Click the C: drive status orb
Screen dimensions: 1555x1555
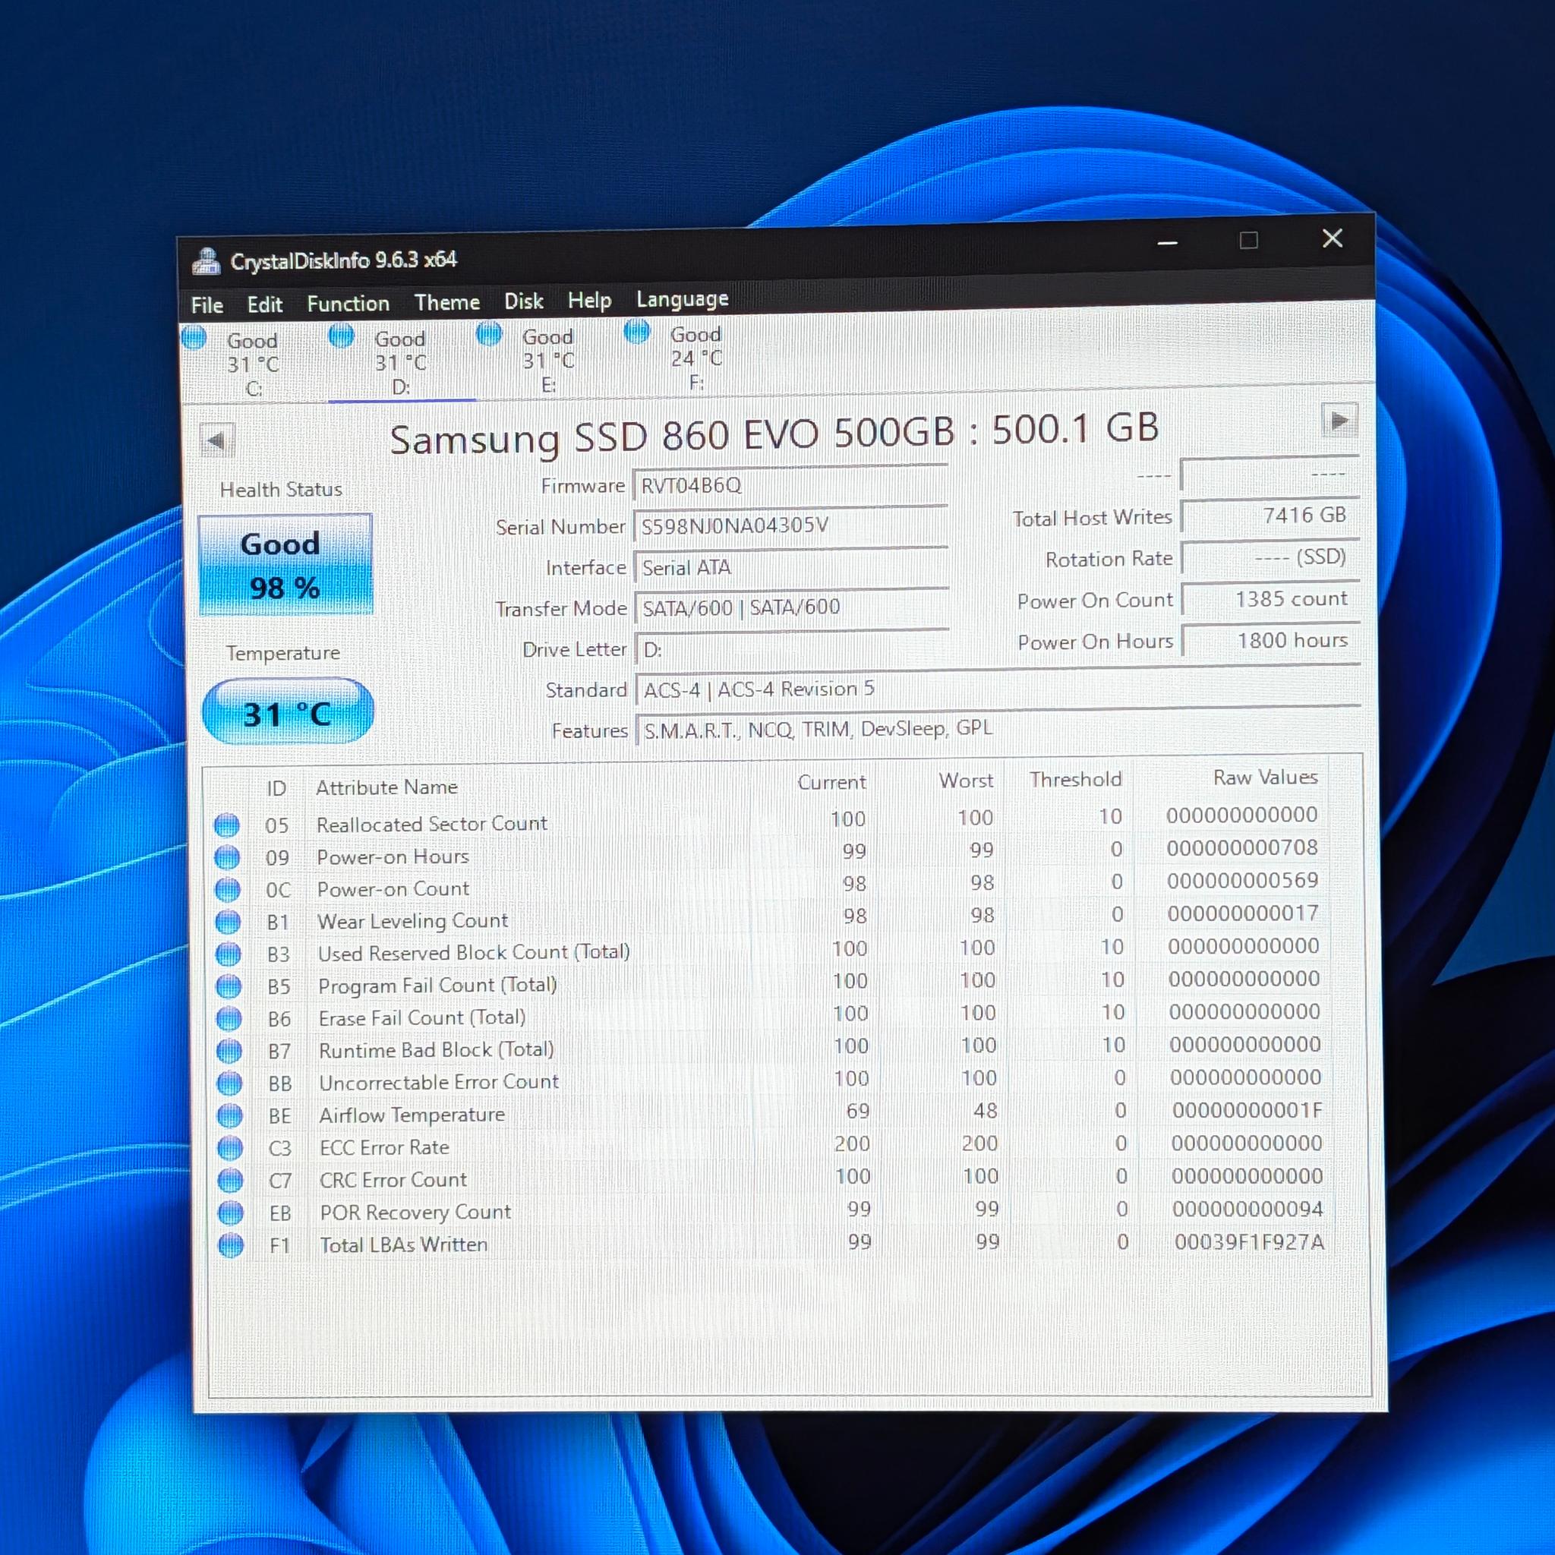point(194,337)
